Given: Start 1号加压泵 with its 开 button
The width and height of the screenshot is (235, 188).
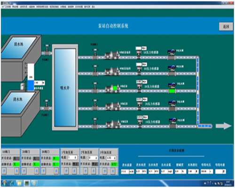Looking at the screenshot, I should (x=66, y=171).
